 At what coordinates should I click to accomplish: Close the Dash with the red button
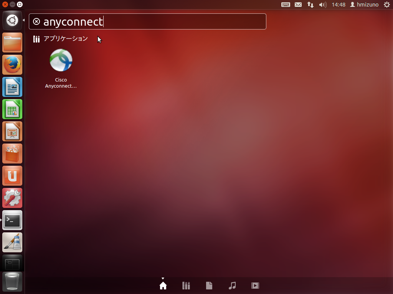click(5, 4)
